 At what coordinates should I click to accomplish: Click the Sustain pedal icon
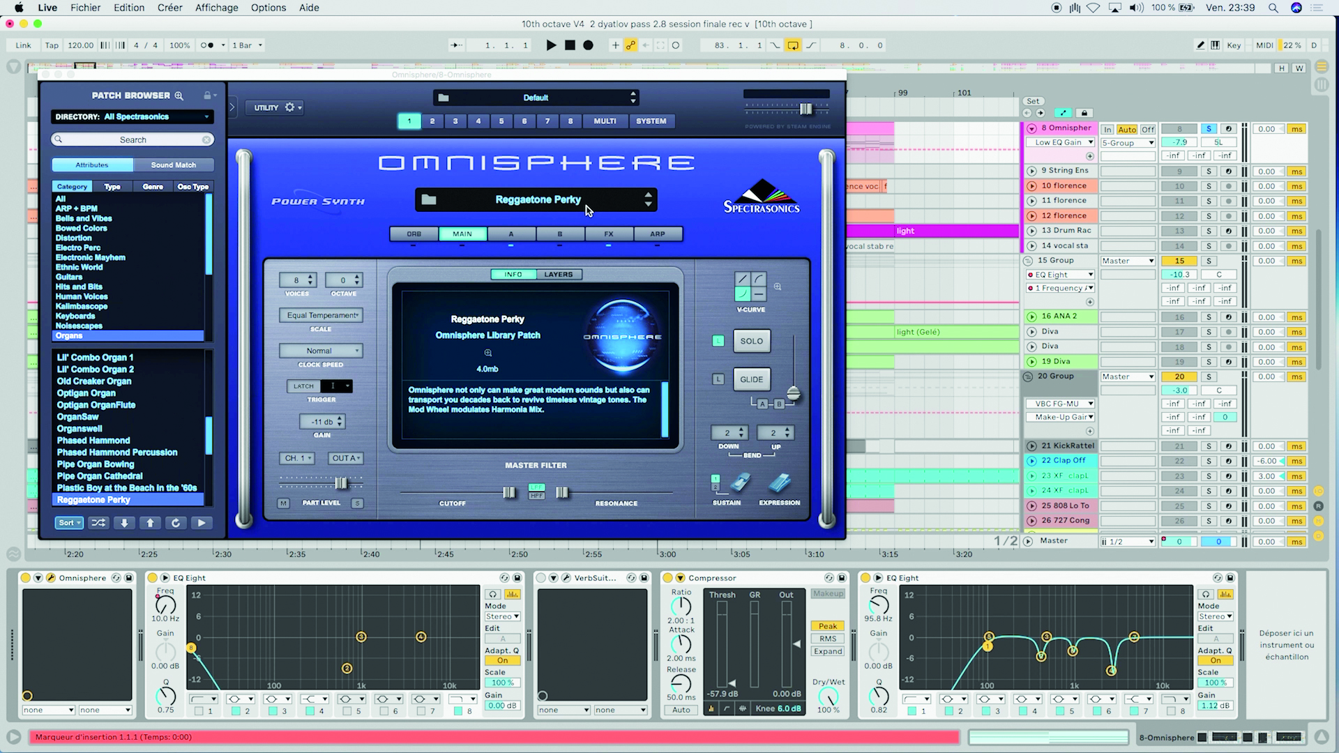(x=740, y=482)
